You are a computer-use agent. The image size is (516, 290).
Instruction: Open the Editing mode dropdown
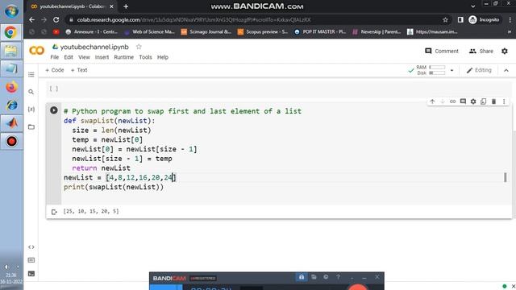(x=479, y=70)
